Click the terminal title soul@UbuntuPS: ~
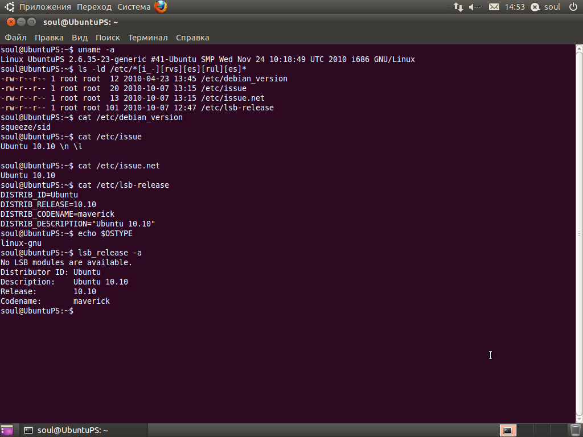Viewport: 583px width, 437px height. coord(81,22)
